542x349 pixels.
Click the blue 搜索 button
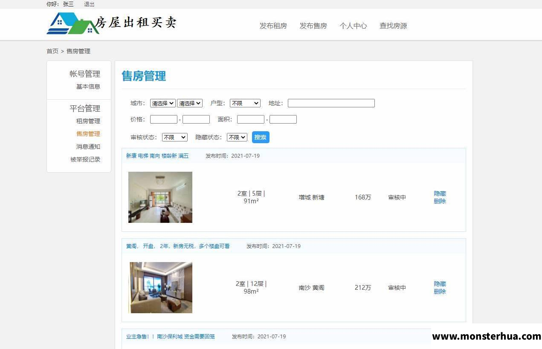(261, 137)
